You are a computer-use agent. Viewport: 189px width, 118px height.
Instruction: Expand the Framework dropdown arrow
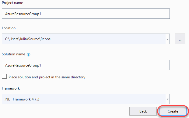point(168,99)
